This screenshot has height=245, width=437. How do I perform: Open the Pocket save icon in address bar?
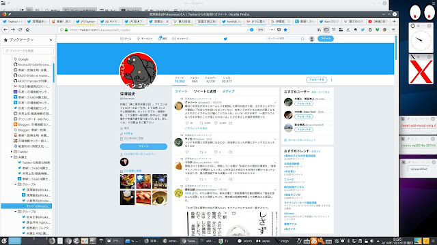(x=279, y=30)
